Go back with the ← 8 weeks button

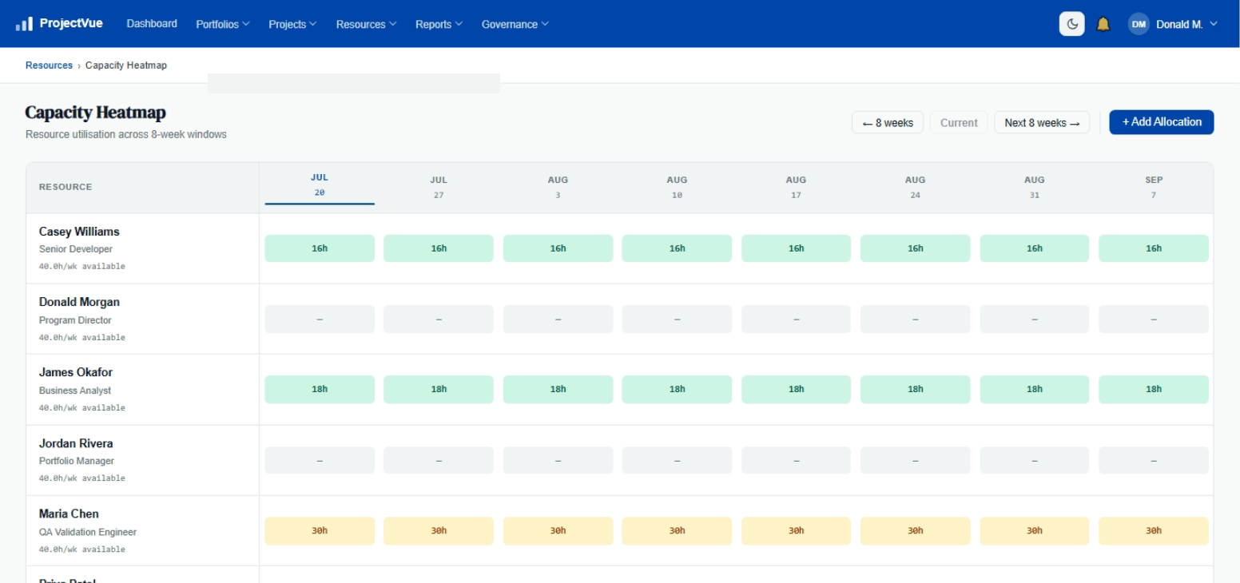[x=888, y=123]
